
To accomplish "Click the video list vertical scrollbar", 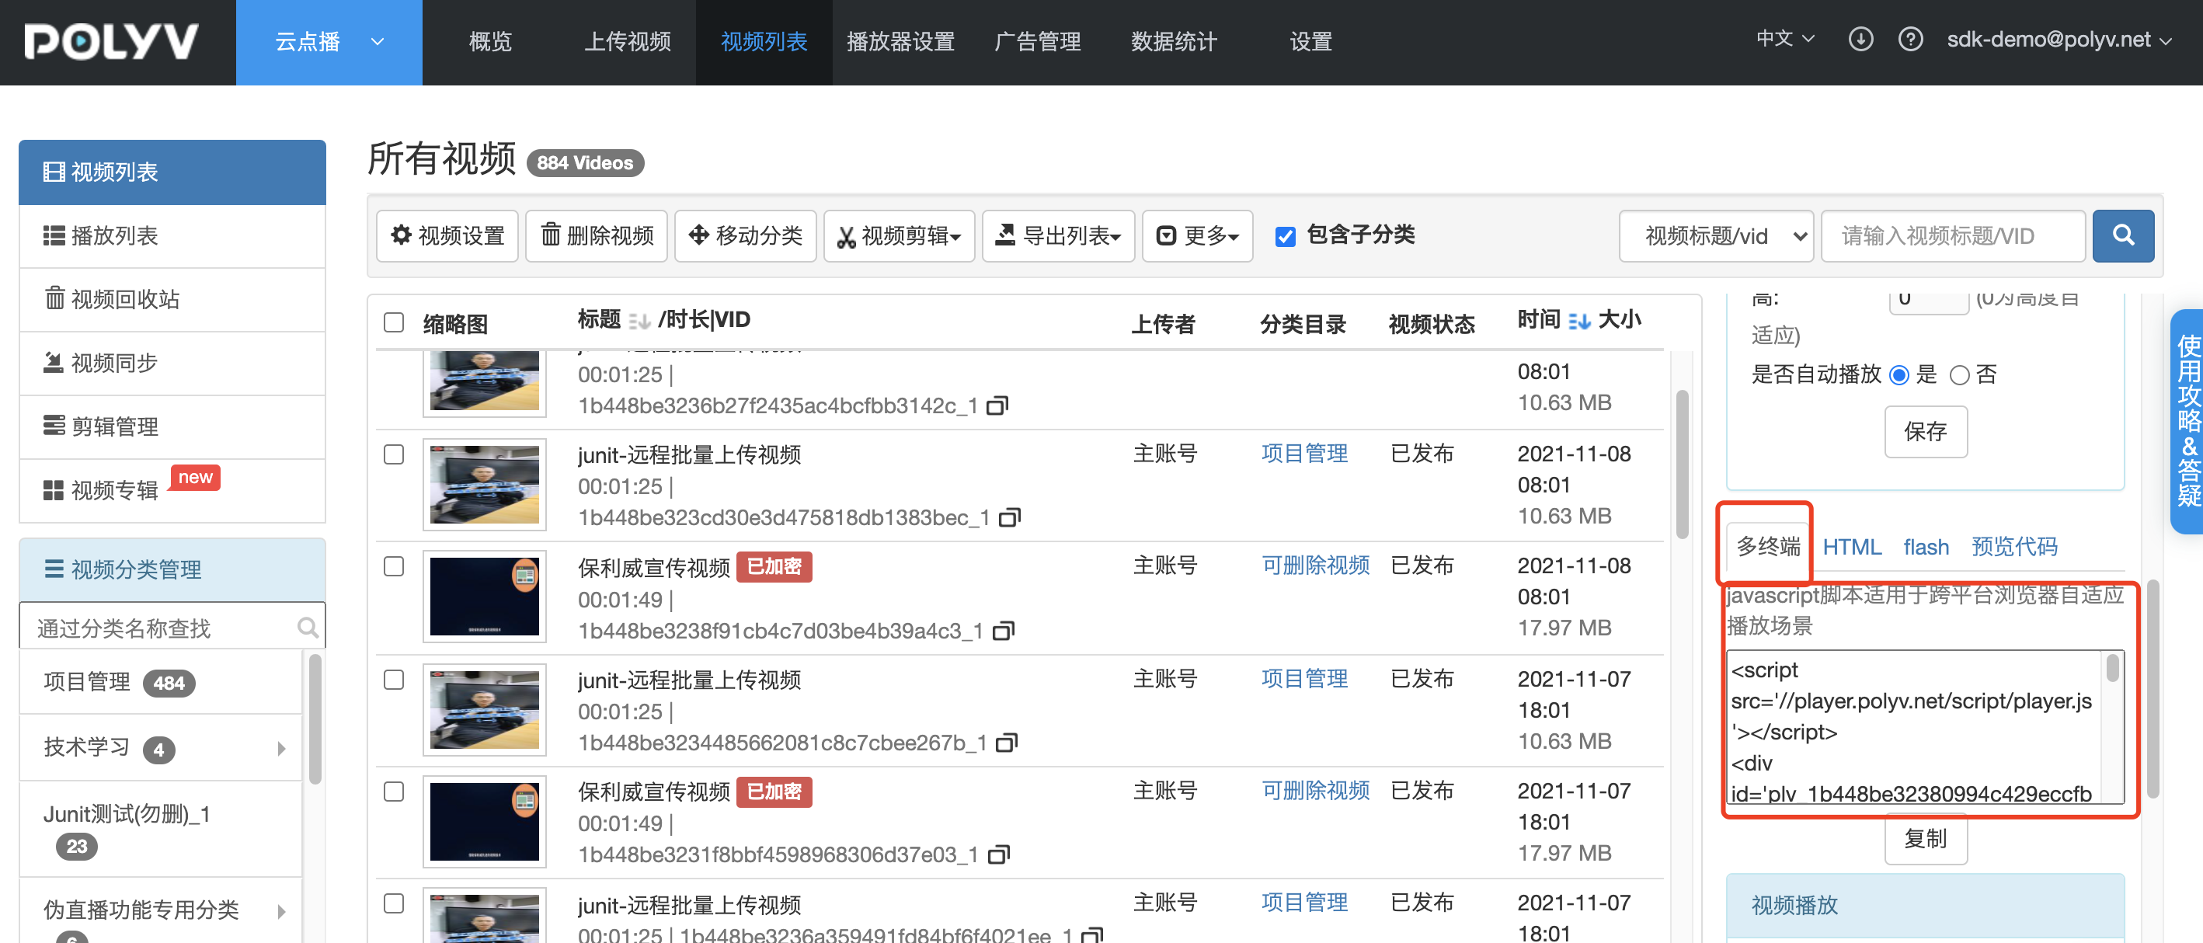I will (1681, 465).
